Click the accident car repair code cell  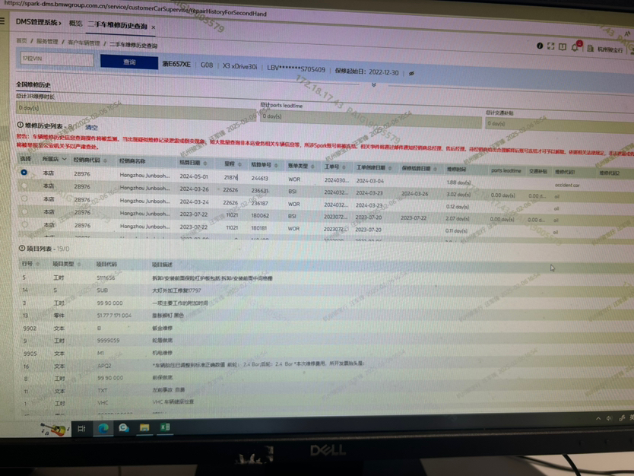[567, 185]
